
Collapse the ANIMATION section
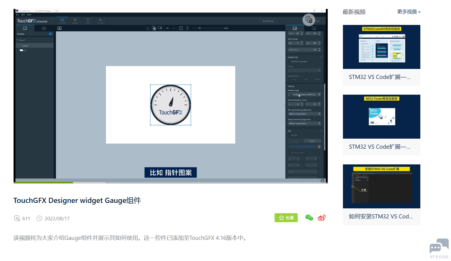pos(321,57)
